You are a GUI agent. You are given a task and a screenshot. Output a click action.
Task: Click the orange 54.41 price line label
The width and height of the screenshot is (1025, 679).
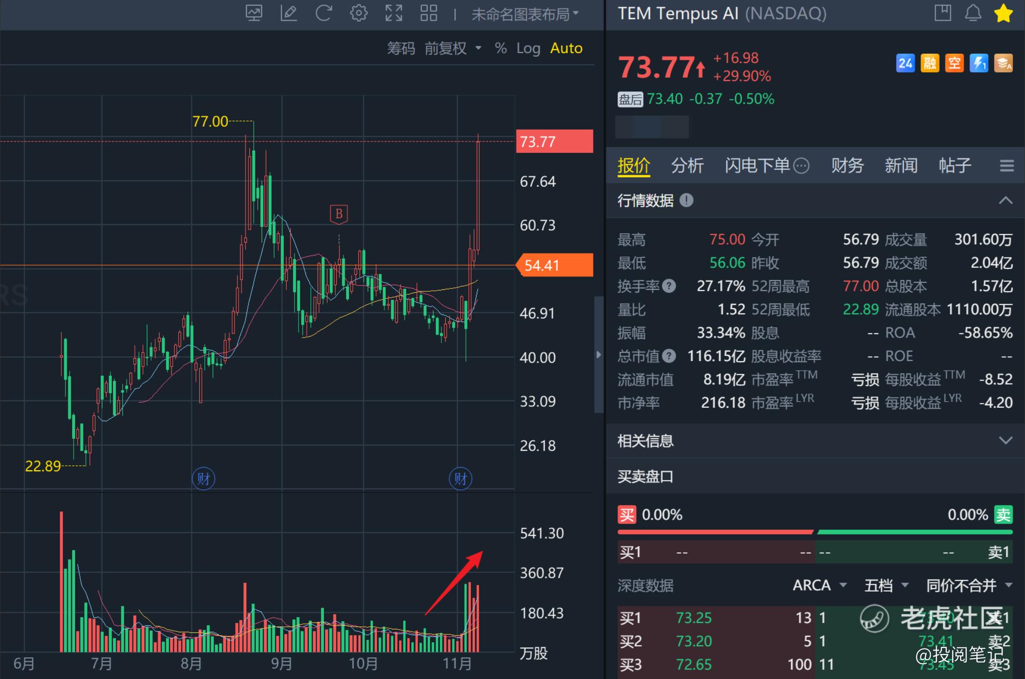coord(555,265)
